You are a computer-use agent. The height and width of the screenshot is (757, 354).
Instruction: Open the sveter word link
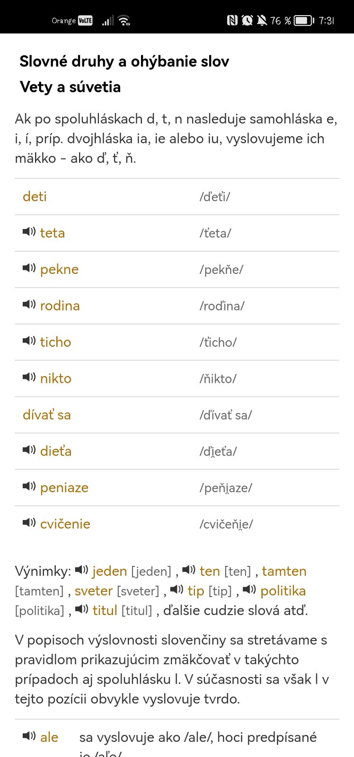pos(94,591)
